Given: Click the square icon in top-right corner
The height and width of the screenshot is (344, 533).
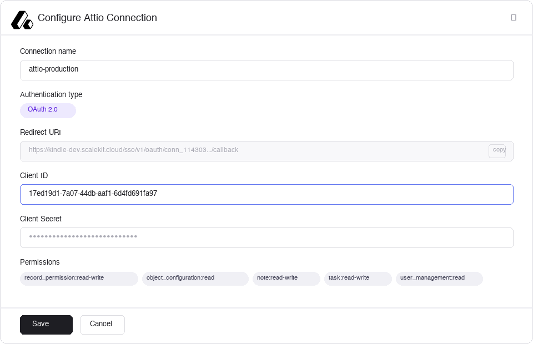Looking at the screenshot, I should click(x=513, y=18).
